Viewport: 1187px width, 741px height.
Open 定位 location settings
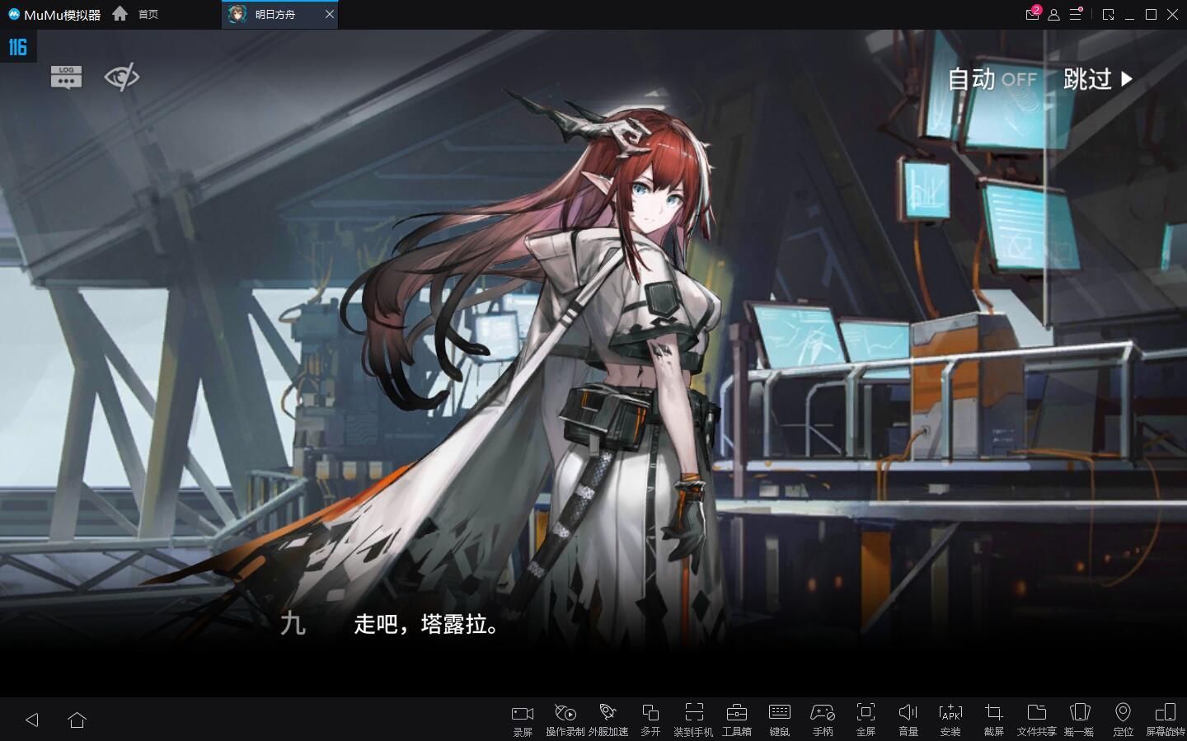pyautogui.click(x=1123, y=720)
